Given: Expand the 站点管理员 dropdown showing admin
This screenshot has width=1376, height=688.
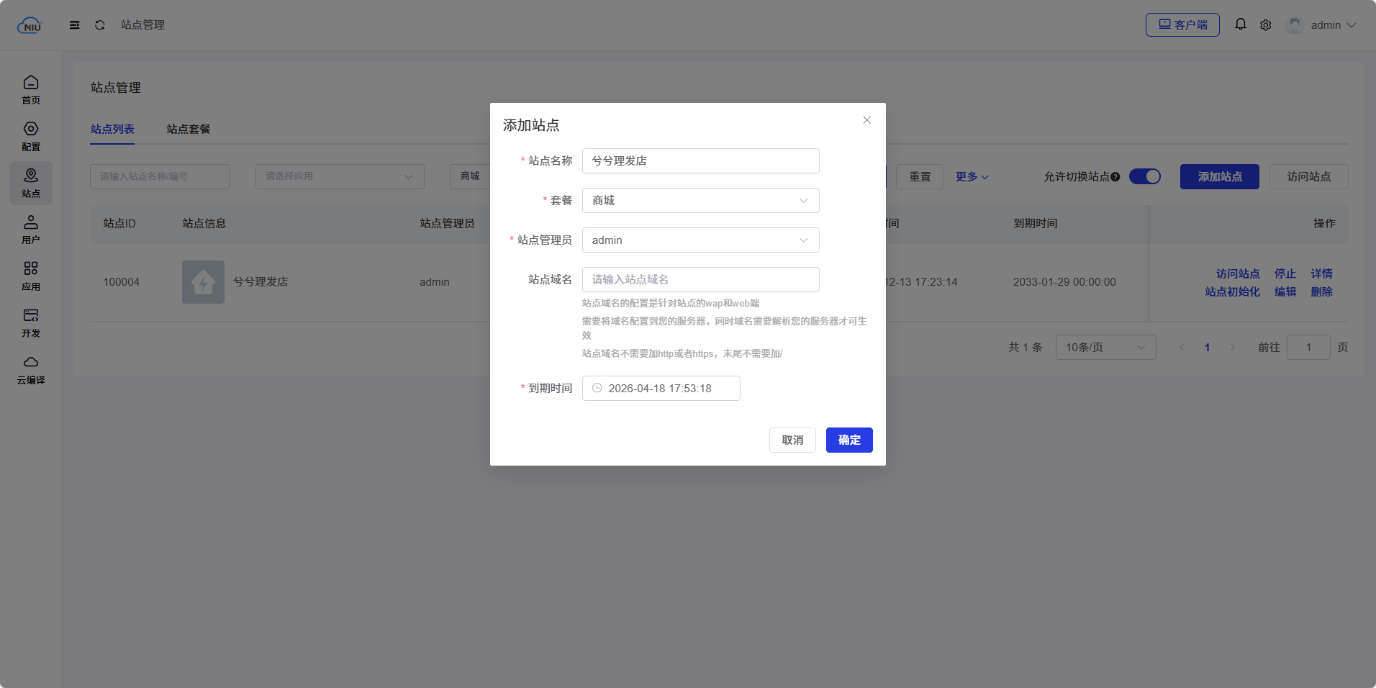Looking at the screenshot, I should click(700, 240).
